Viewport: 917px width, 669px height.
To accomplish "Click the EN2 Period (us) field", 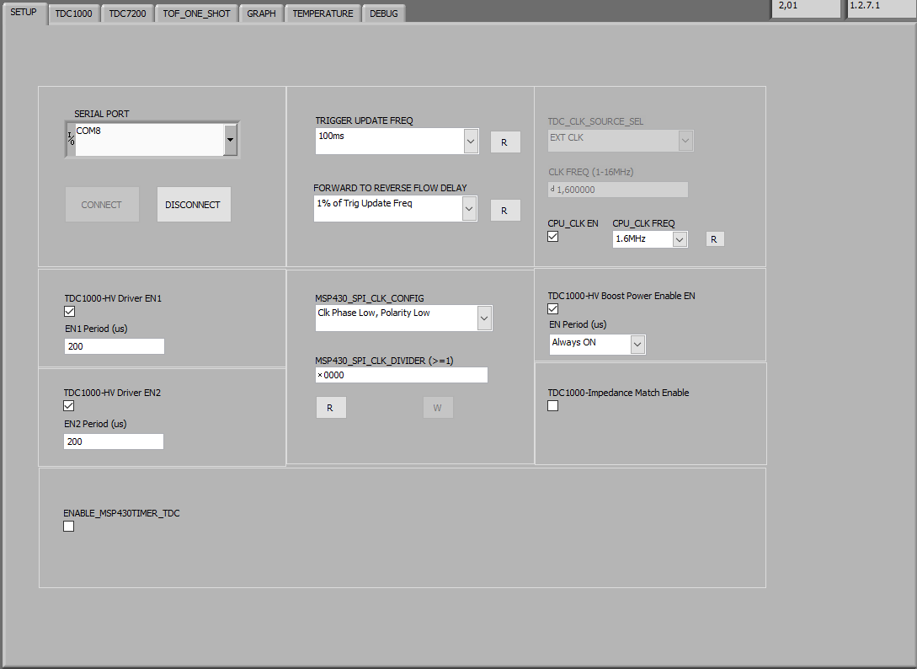I will (x=114, y=442).
